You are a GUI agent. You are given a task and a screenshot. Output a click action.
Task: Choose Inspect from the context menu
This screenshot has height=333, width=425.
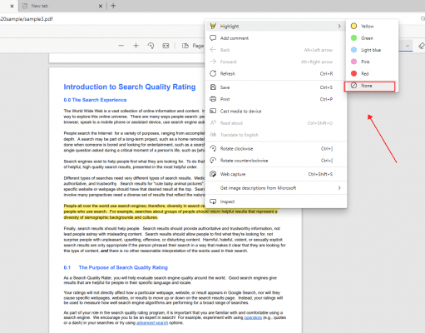click(276, 201)
